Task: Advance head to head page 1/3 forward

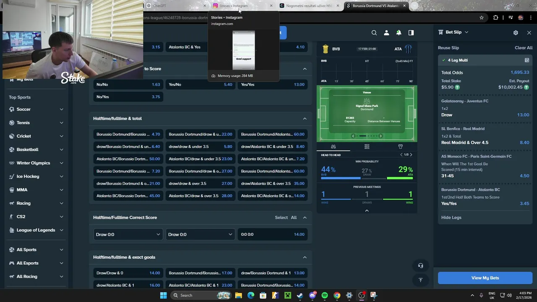Action: [411, 155]
